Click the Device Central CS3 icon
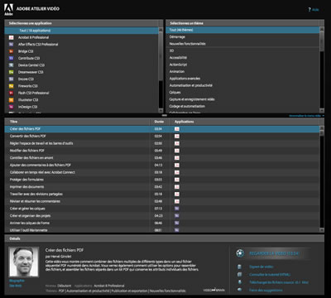 (12, 65)
